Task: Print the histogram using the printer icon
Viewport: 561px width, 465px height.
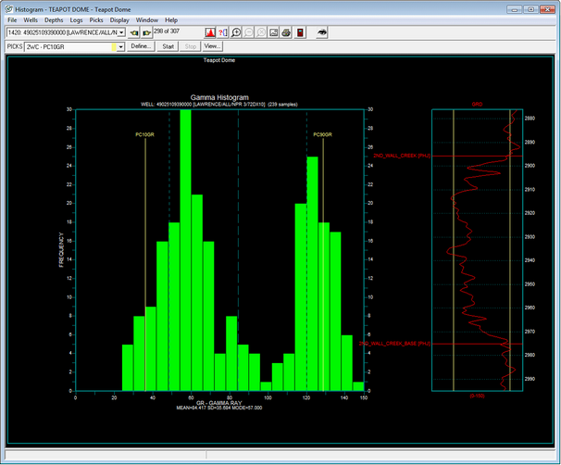Action: click(286, 32)
